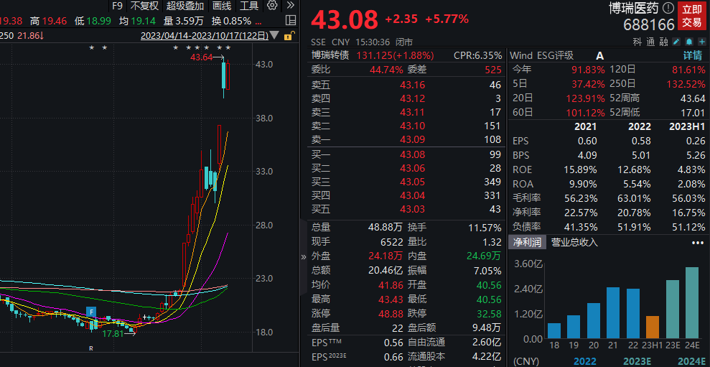710x367 pixels.
Task: Click the 17.81 low price label
Action: [x=113, y=334]
